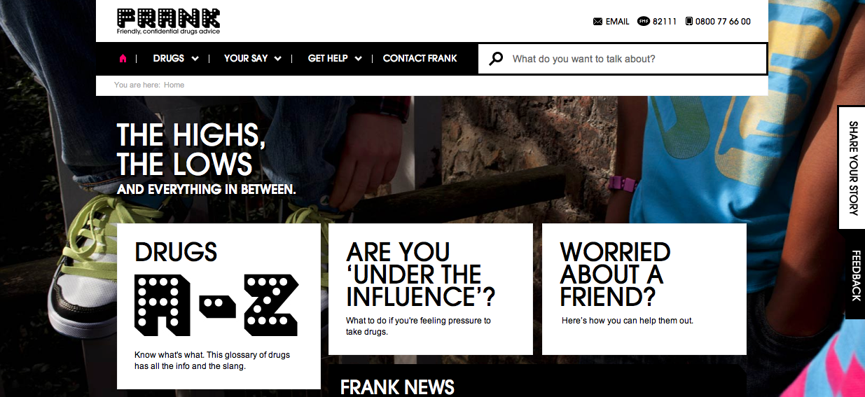Expand the YOUR SAY menu chevron
Viewport: 865px width, 397px height.
tap(278, 59)
